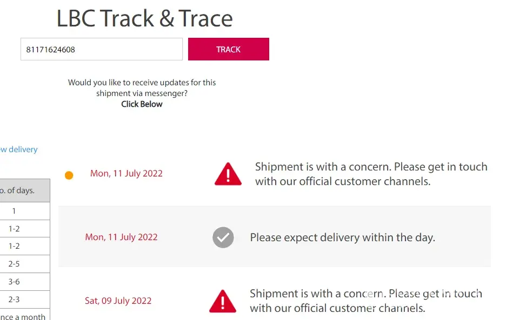Viewport: 506px width, 320px height.
Task: Select the table cell showing "1"
Action: pos(14,211)
